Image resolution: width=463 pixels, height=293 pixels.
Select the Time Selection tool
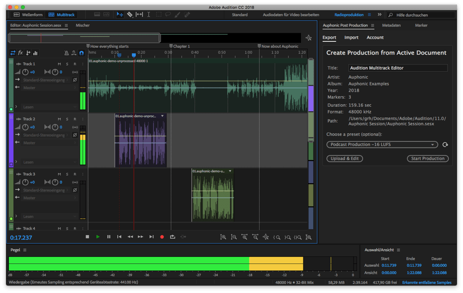[x=148, y=14]
